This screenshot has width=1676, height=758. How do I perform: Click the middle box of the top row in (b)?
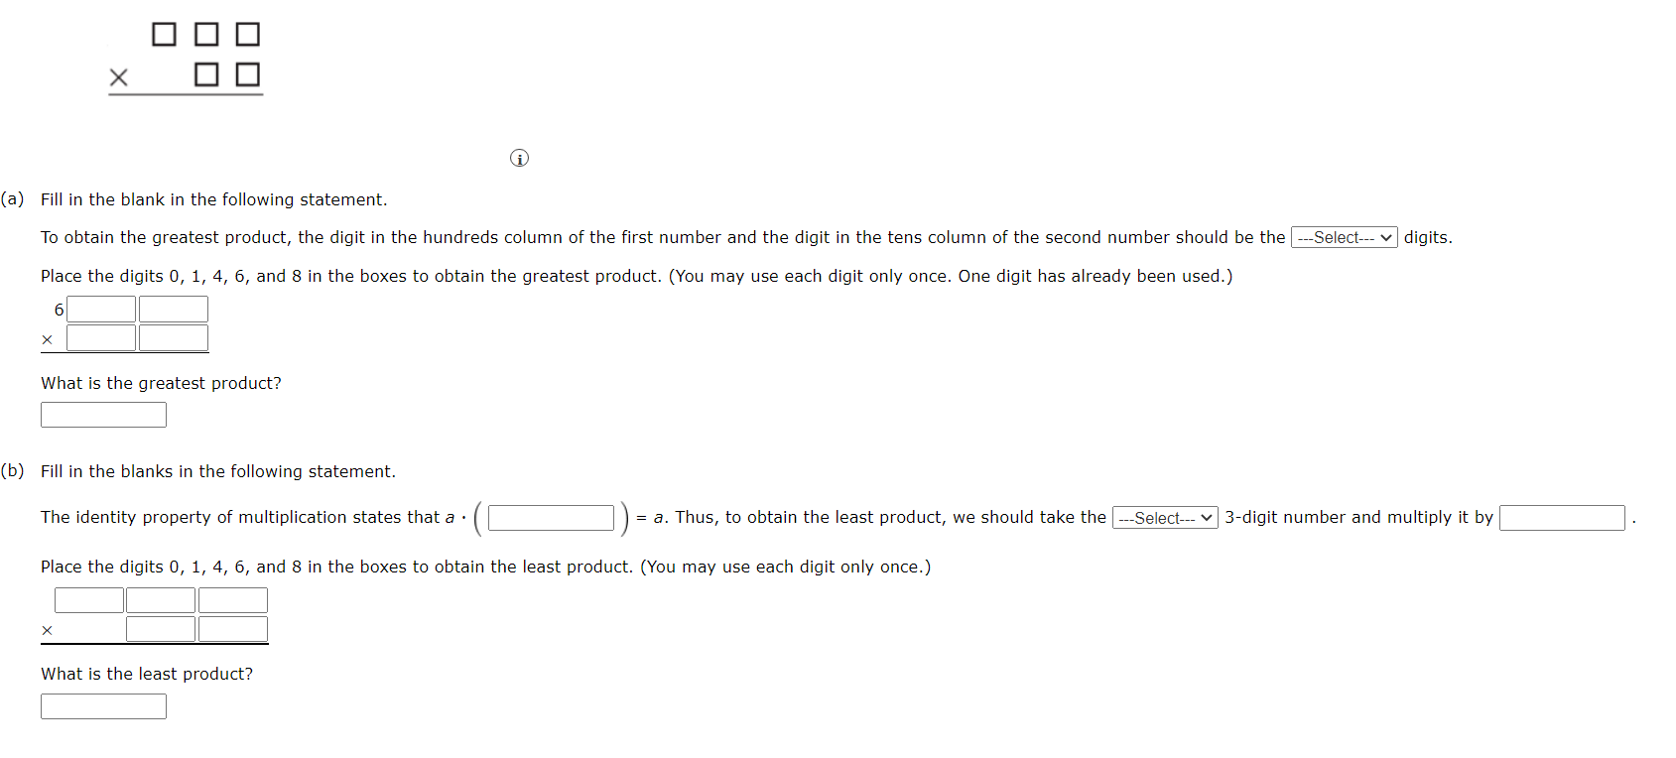coord(161,599)
